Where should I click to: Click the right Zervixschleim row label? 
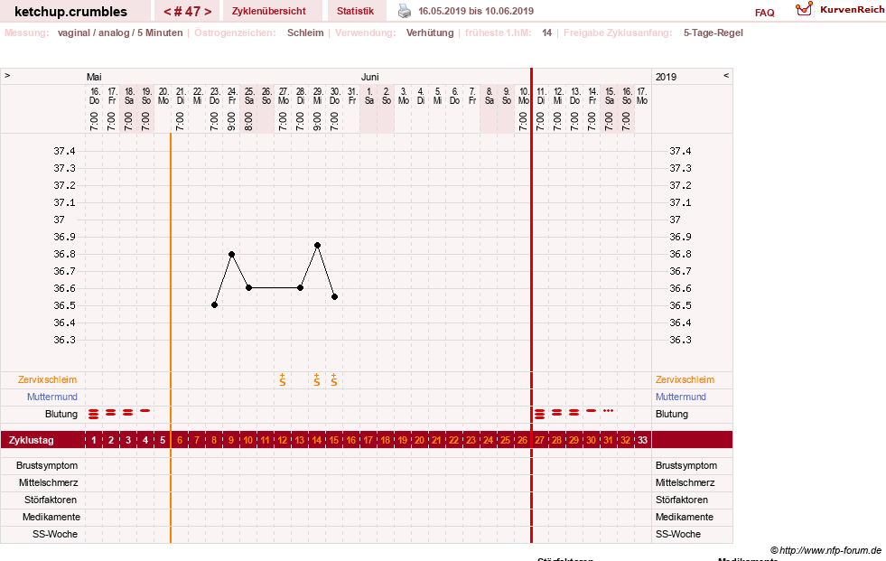pos(685,379)
